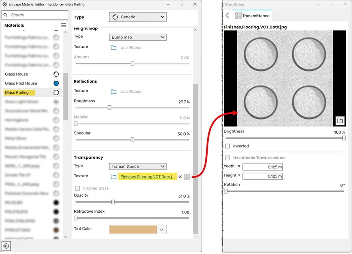The image size is (352, 254).
Task: Click the Transparency texture folder icon
Action: click(113, 177)
